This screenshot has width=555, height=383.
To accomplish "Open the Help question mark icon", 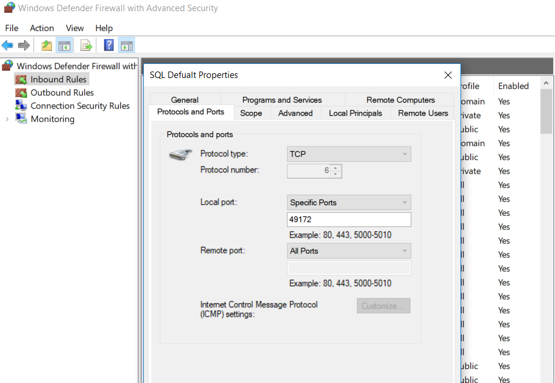I will (x=109, y=45).
